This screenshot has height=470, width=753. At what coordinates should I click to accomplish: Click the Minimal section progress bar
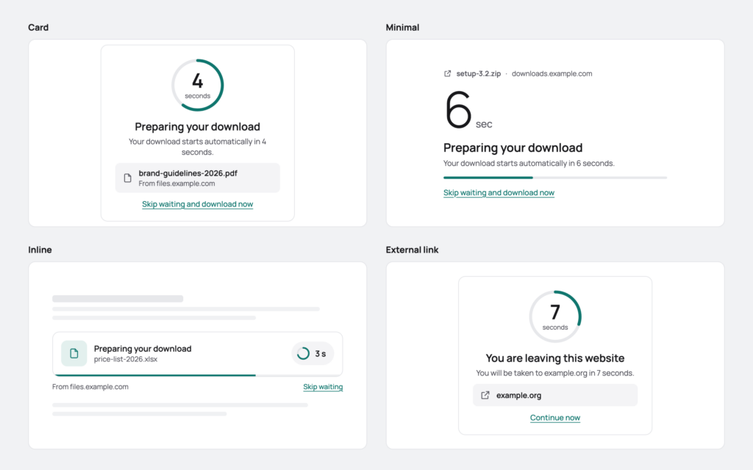(555, 178)
